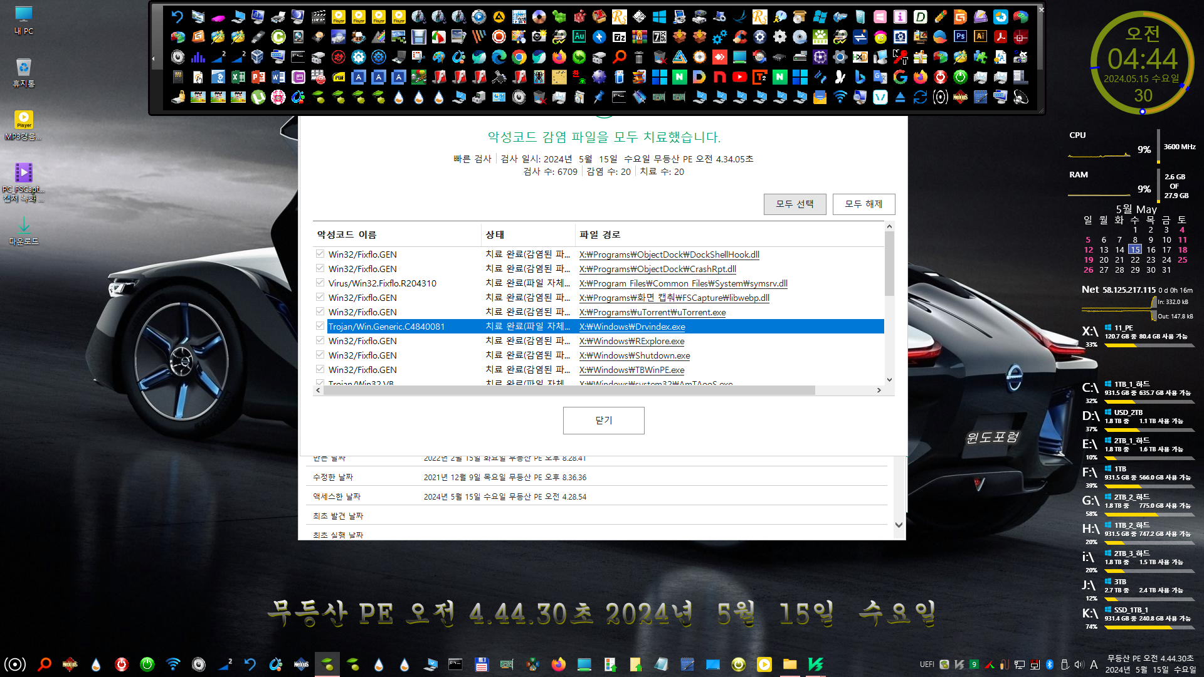Viewport: 1204px width, 677px height.
Task: Open the clapperboard video icon in dock
Action: coord(319,17)
